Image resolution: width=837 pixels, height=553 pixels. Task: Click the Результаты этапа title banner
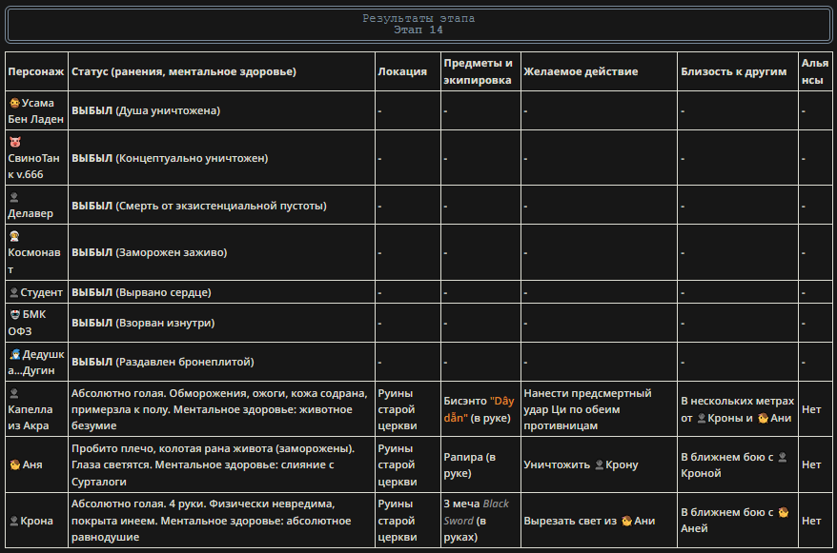coord(418,25)
